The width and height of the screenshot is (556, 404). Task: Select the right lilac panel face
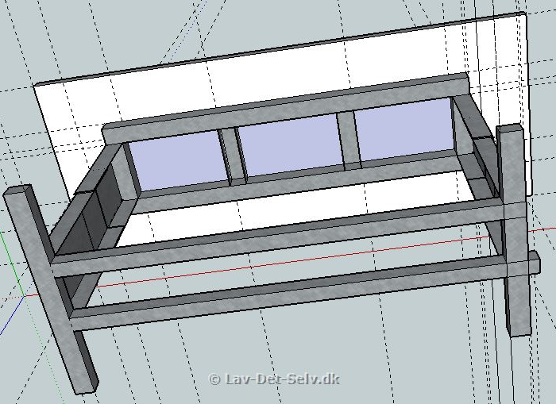point(404,129)
